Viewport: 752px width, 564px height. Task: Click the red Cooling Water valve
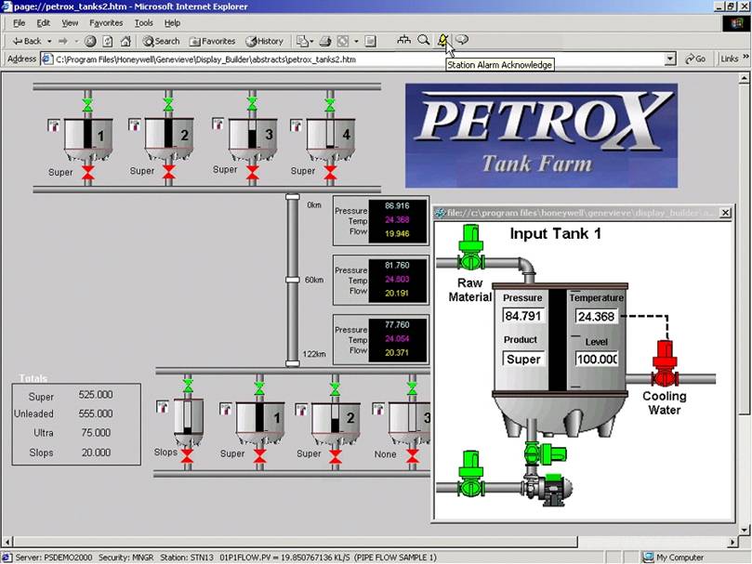pyautogui.click(x=665, y=363)
